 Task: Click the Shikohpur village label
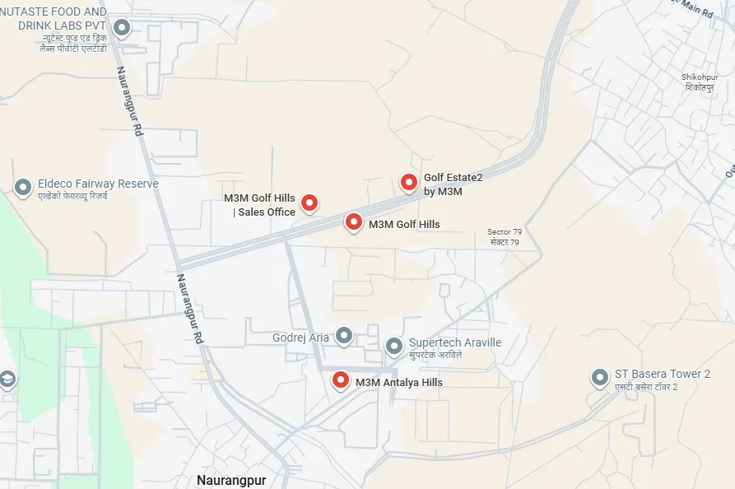(x=700, y=82)
